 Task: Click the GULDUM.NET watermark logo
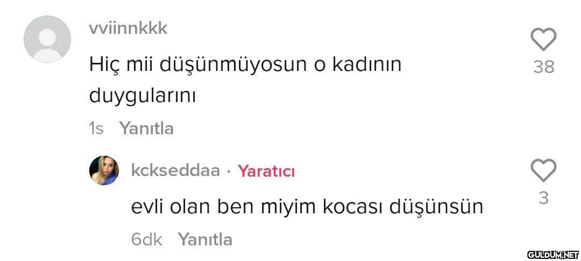(x=553, y=255)
